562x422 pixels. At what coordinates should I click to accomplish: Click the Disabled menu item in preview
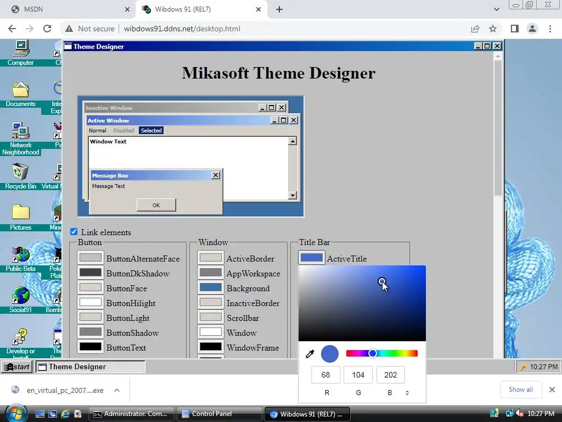click(x=123, y=131)
